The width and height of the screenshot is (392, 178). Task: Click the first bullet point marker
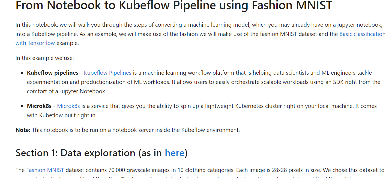[22, 73]
